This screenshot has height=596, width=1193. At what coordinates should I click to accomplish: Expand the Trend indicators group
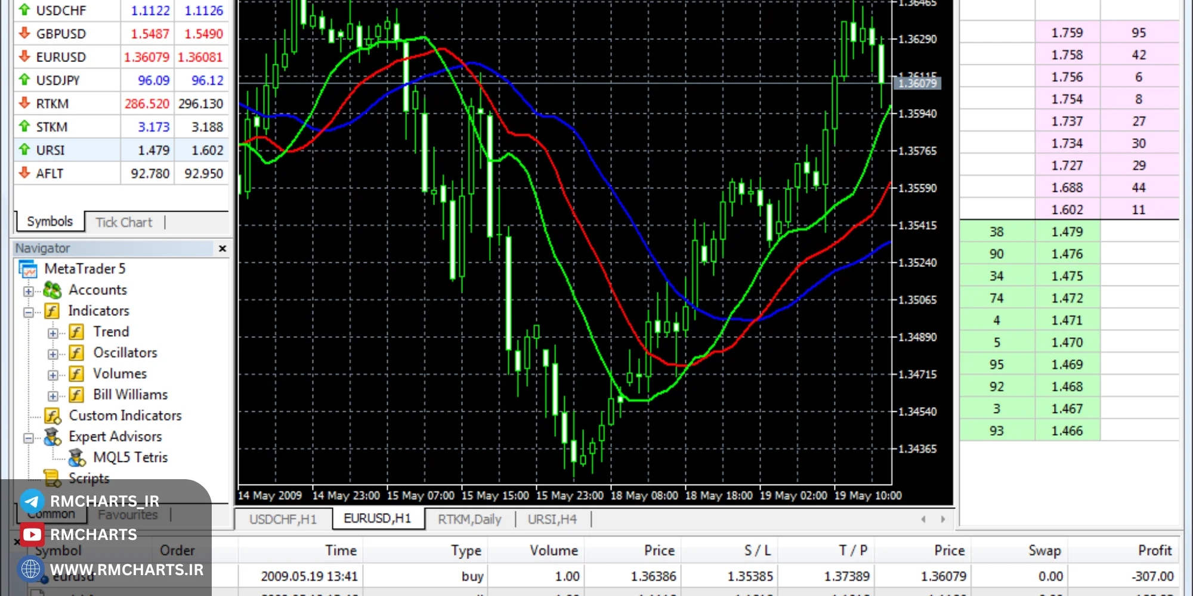52,333
